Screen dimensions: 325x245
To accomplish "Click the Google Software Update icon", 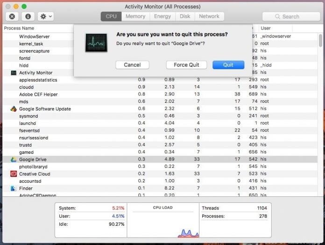I will click(14, 109).
